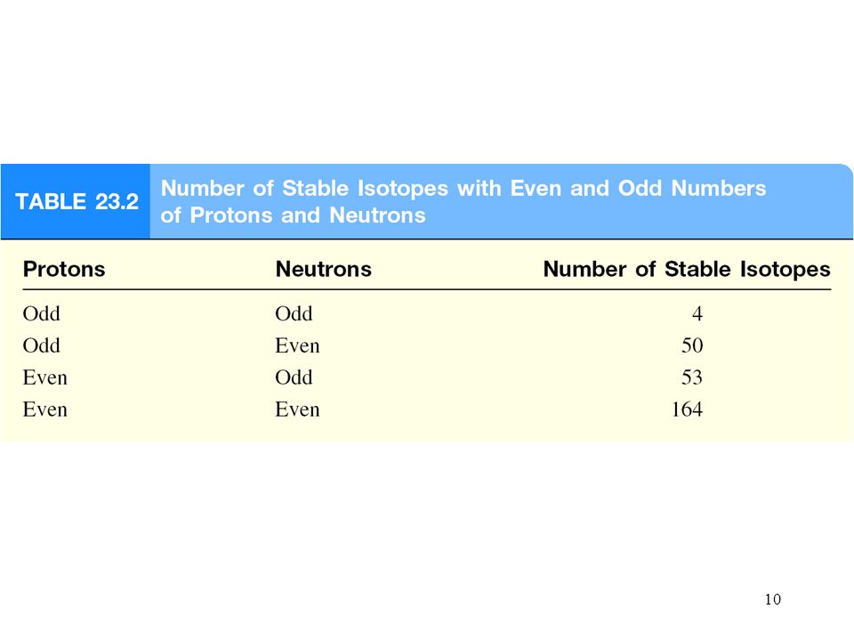Click Odd neutrons cell in third row
This screenshot has width=854, height=641.
click(294, 377)
